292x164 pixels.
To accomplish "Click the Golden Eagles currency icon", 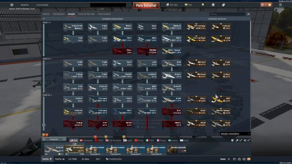I will click(185, 5).
